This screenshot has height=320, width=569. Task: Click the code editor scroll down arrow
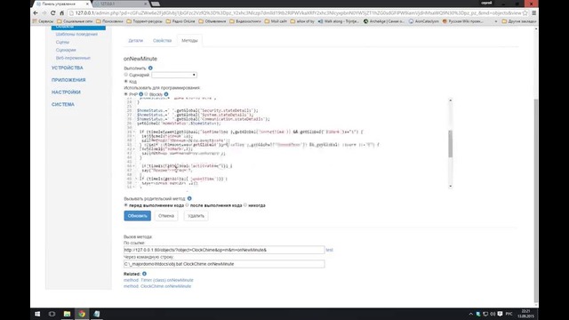(451, 186)
